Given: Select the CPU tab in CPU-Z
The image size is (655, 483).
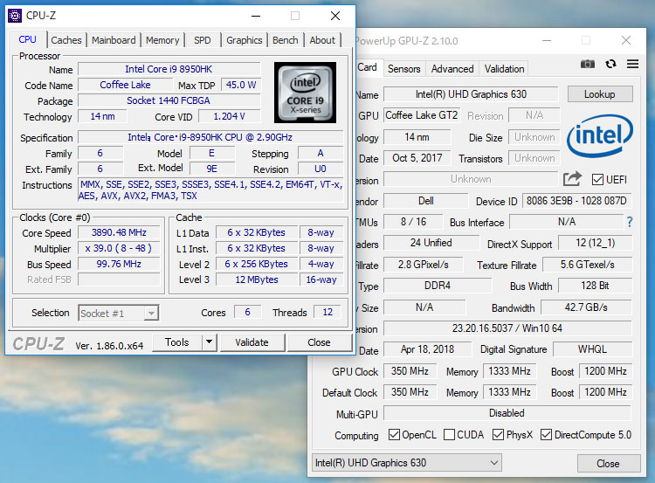Looking at the screenshot, I should coord(28,39).
